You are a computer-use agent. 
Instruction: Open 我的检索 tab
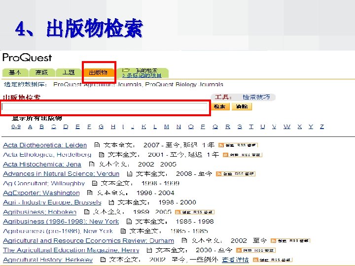[146, 70]
